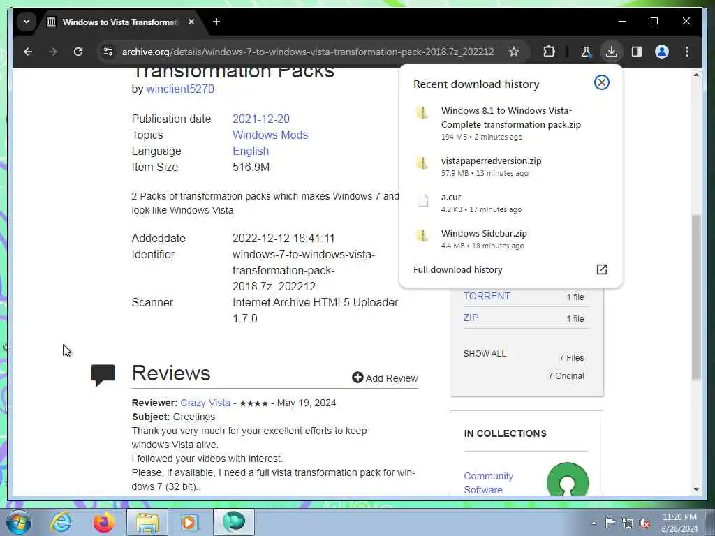Click the zip icon beside vistapaperredversion.zip
The image size is (715, 536).
click(422, 163)
